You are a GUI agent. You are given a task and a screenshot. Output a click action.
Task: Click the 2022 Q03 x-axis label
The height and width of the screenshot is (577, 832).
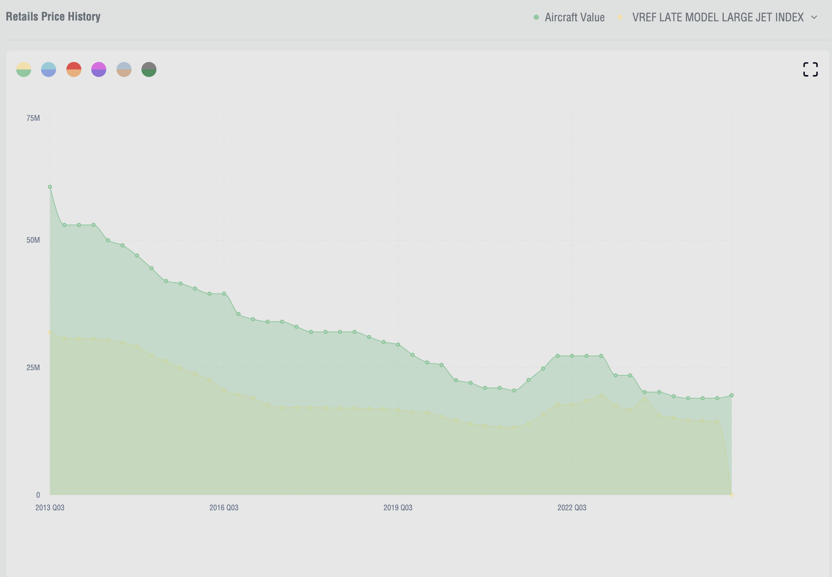(x=572, y=508)
